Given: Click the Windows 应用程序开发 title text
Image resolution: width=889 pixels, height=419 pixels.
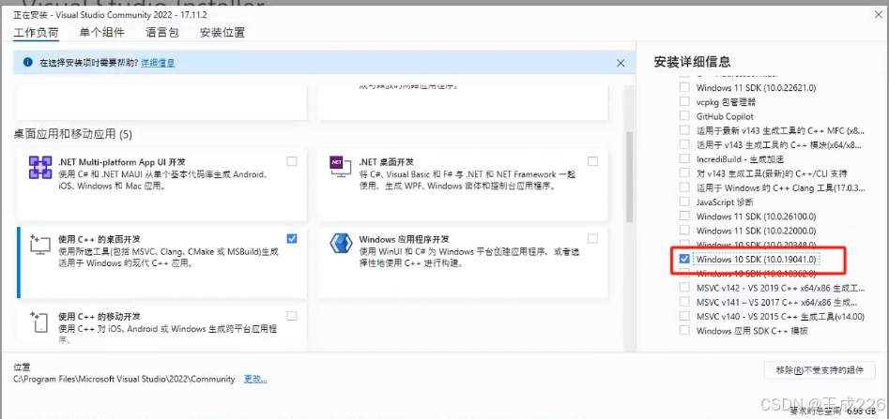Looking at the screenshot, I should tap(405, 239).
